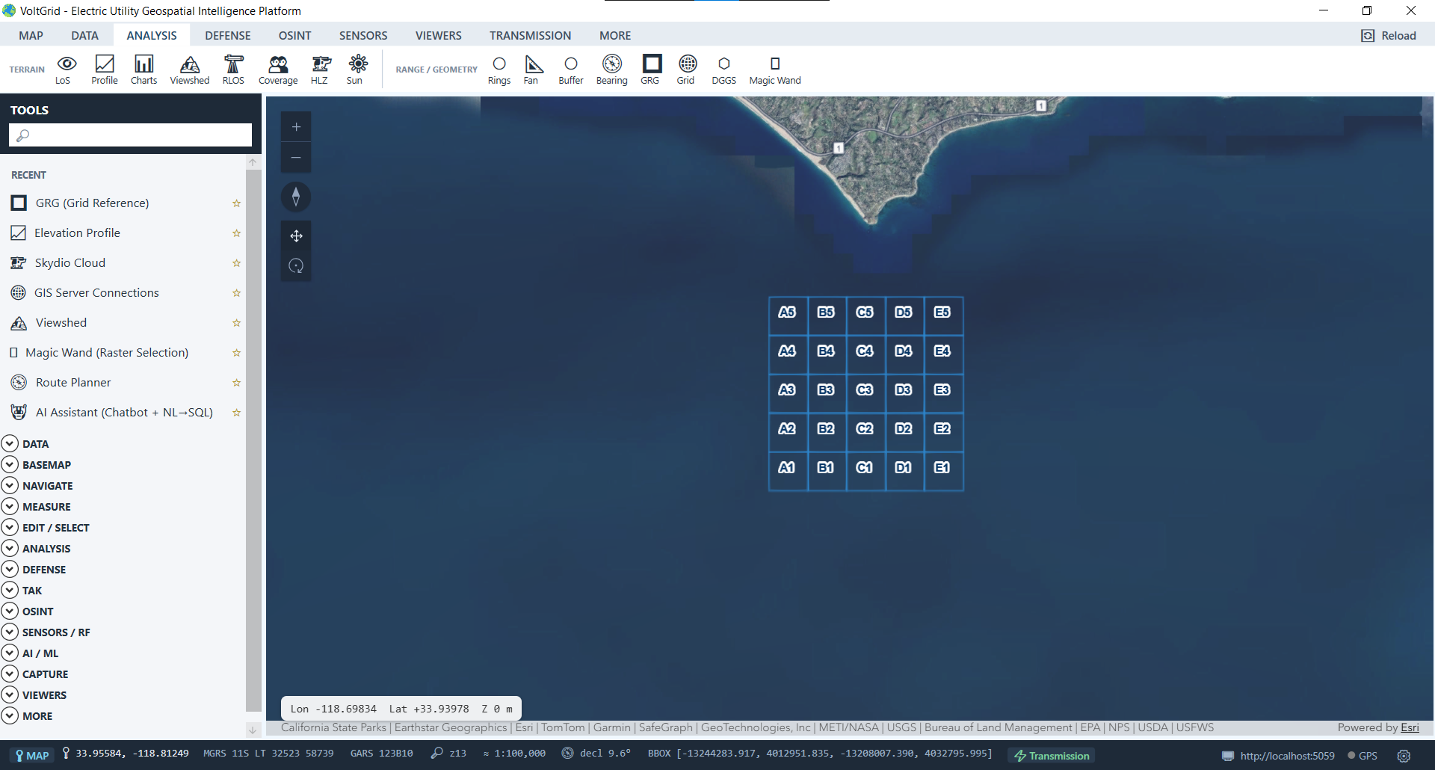
Task: Reset map compass orientation
Action: tap(296, 197)
